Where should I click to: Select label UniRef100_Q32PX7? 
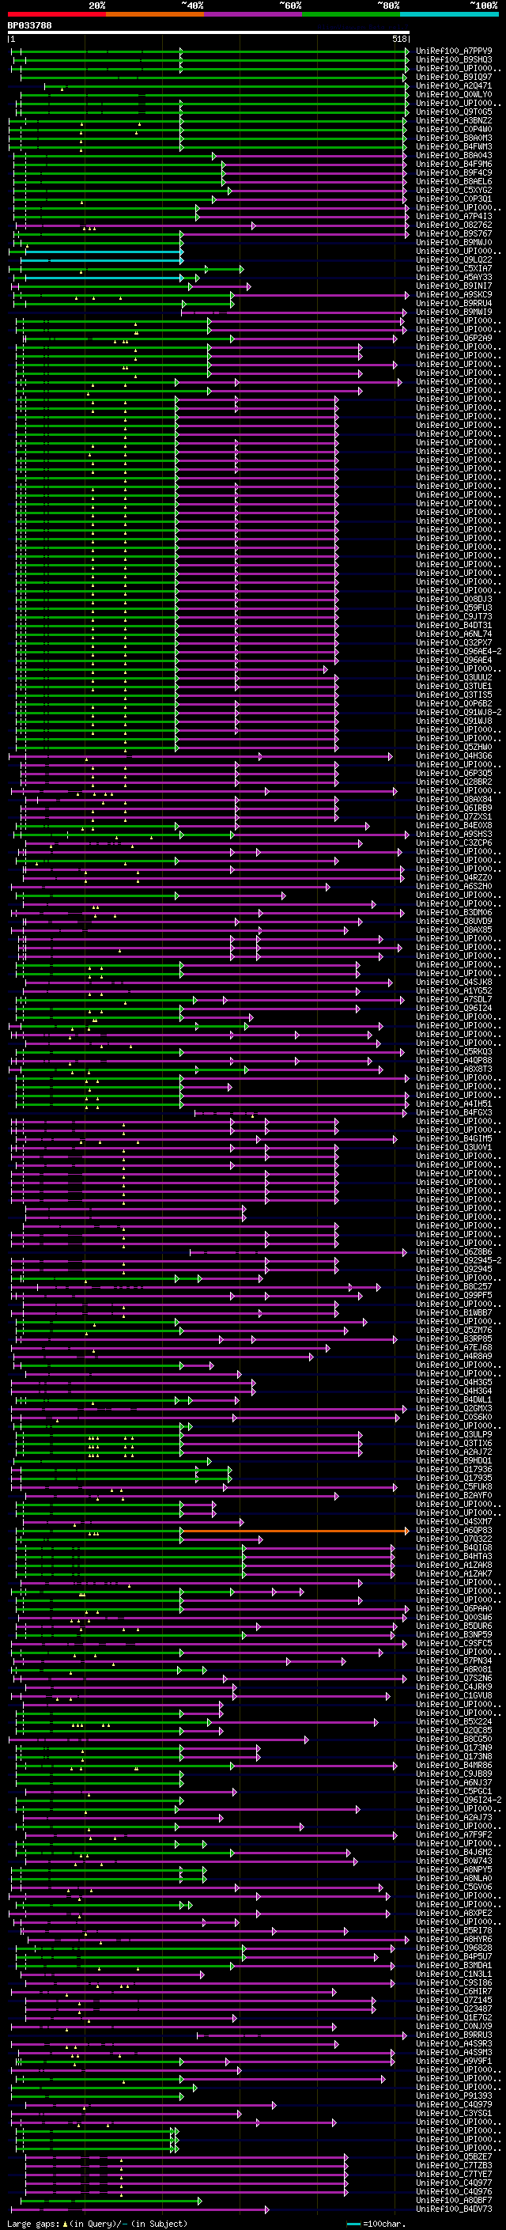tap(454, 642)
